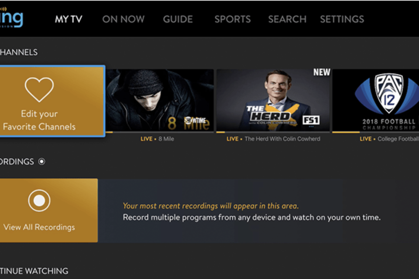Click the 'The Herd With Colin Cowherd' caption
The height and width of the screenshot is (279, 419).
click(282, 139)
